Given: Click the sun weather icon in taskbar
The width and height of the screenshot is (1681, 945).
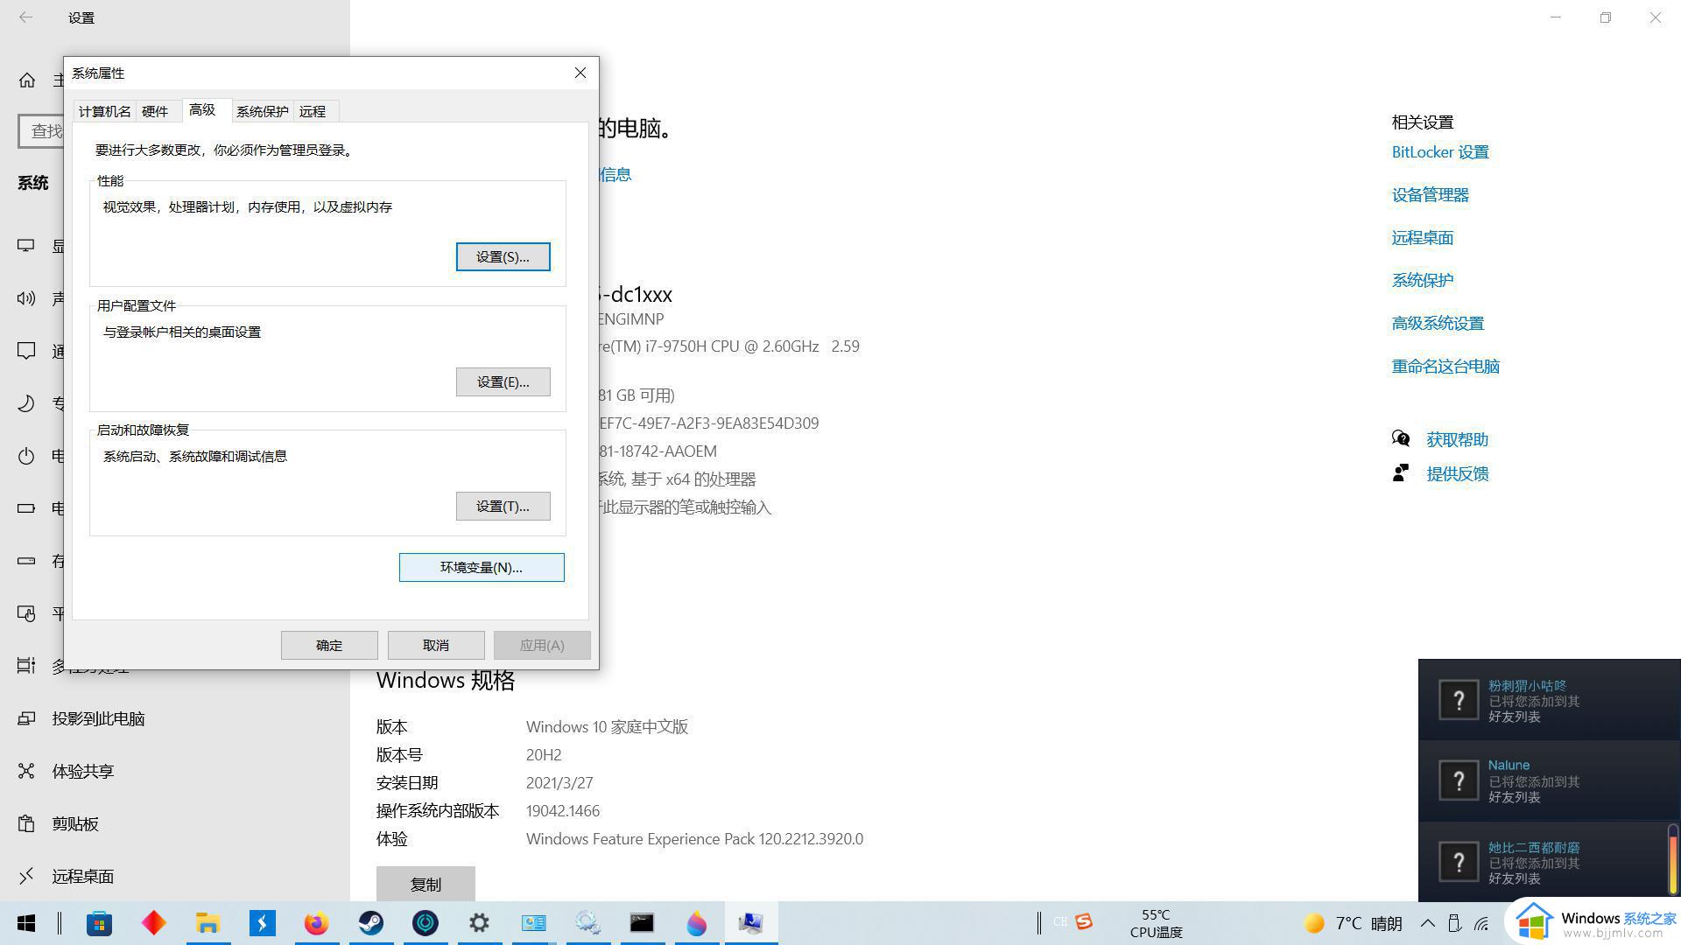Looking at the screenshot, I should pos(1313,924).
